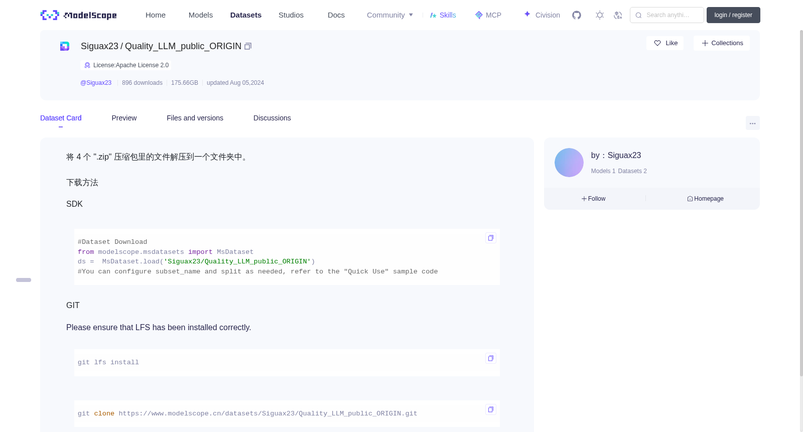Open the Models section
This screenshot has width=803, height=432.
[x=201, y=15]
